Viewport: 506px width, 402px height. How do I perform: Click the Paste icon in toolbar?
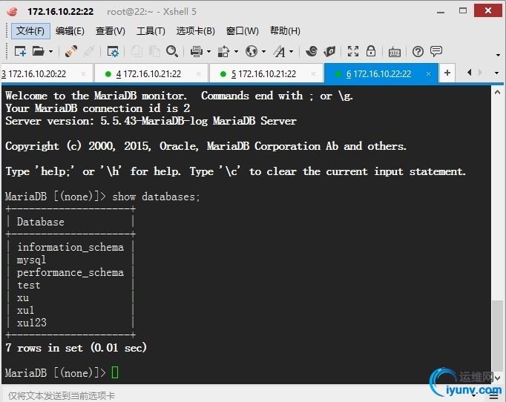pyautogui.click(x=154, y=51)
